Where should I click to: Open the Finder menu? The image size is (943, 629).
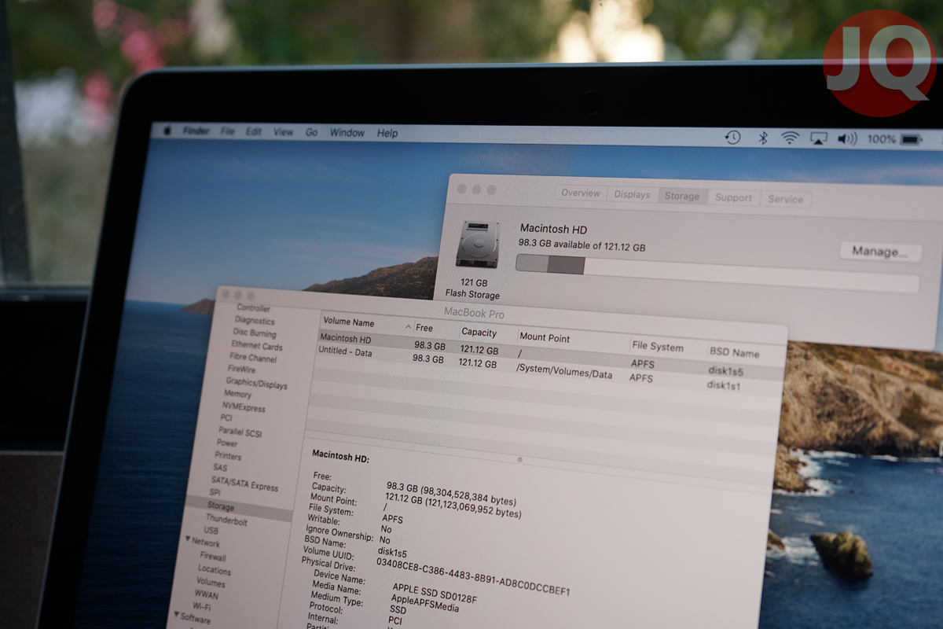point(196,131)
